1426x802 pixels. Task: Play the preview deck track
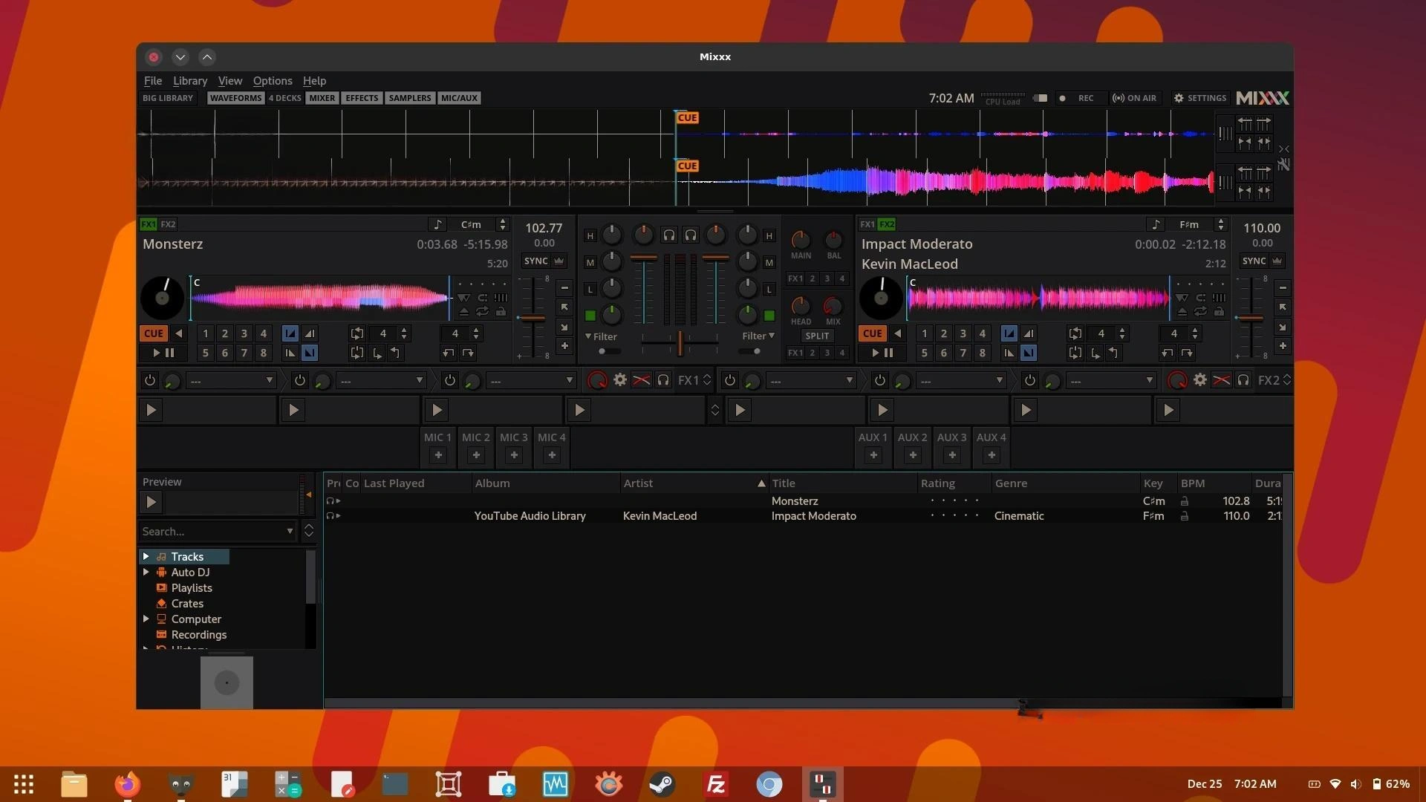pyautogui.click(x=151, y=502)
